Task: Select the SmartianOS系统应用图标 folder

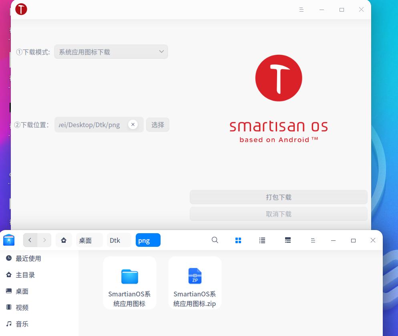Action: 129,283
